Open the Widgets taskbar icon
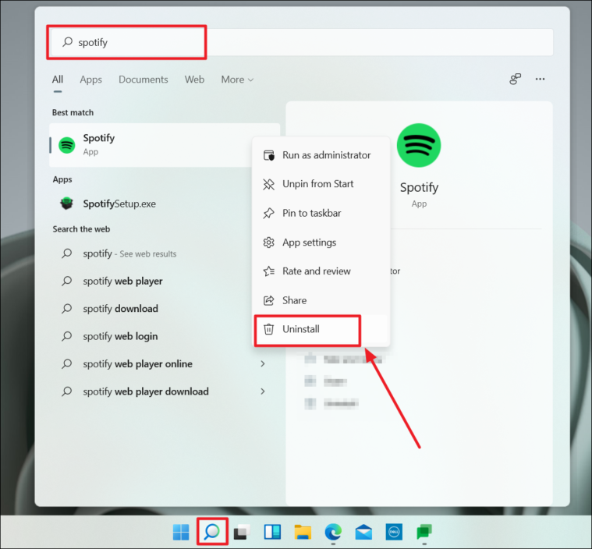The image size is (592, 549). tap(272, 532)
